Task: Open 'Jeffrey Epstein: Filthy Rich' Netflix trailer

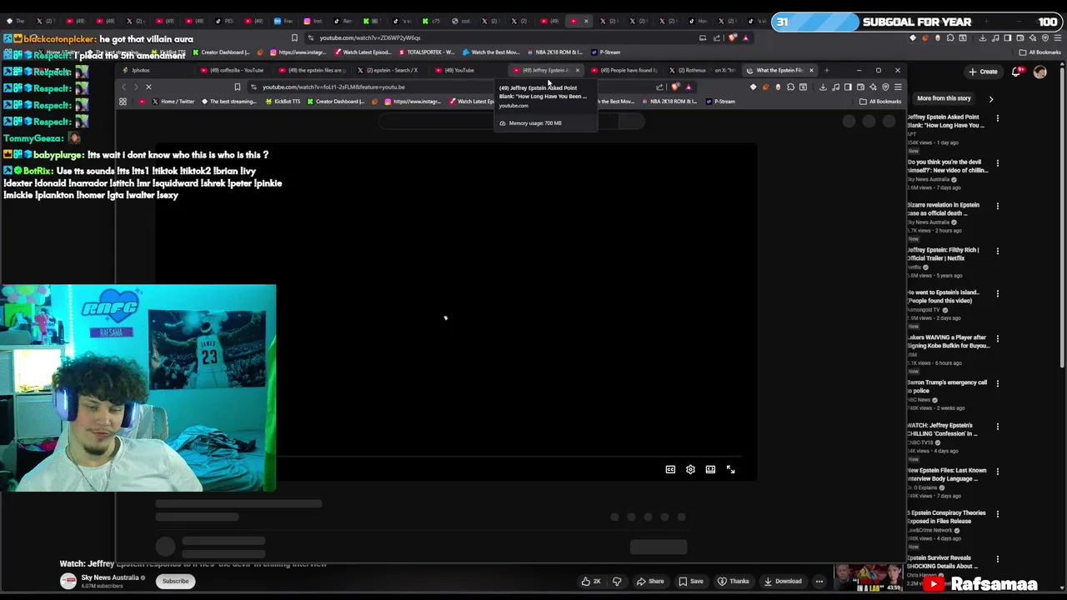Action: 943,254
